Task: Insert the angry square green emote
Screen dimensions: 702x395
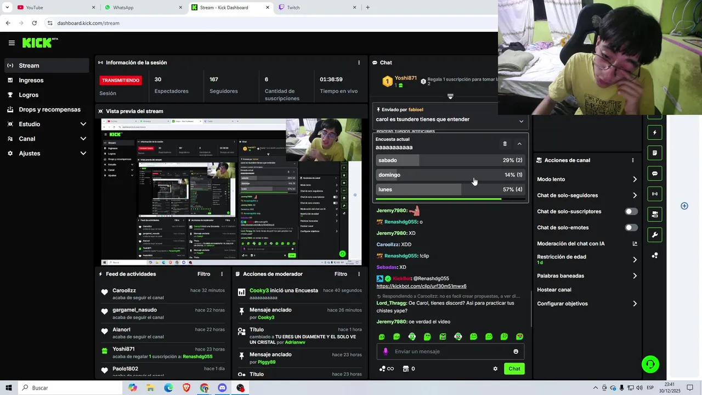Action: pos(443,336)
